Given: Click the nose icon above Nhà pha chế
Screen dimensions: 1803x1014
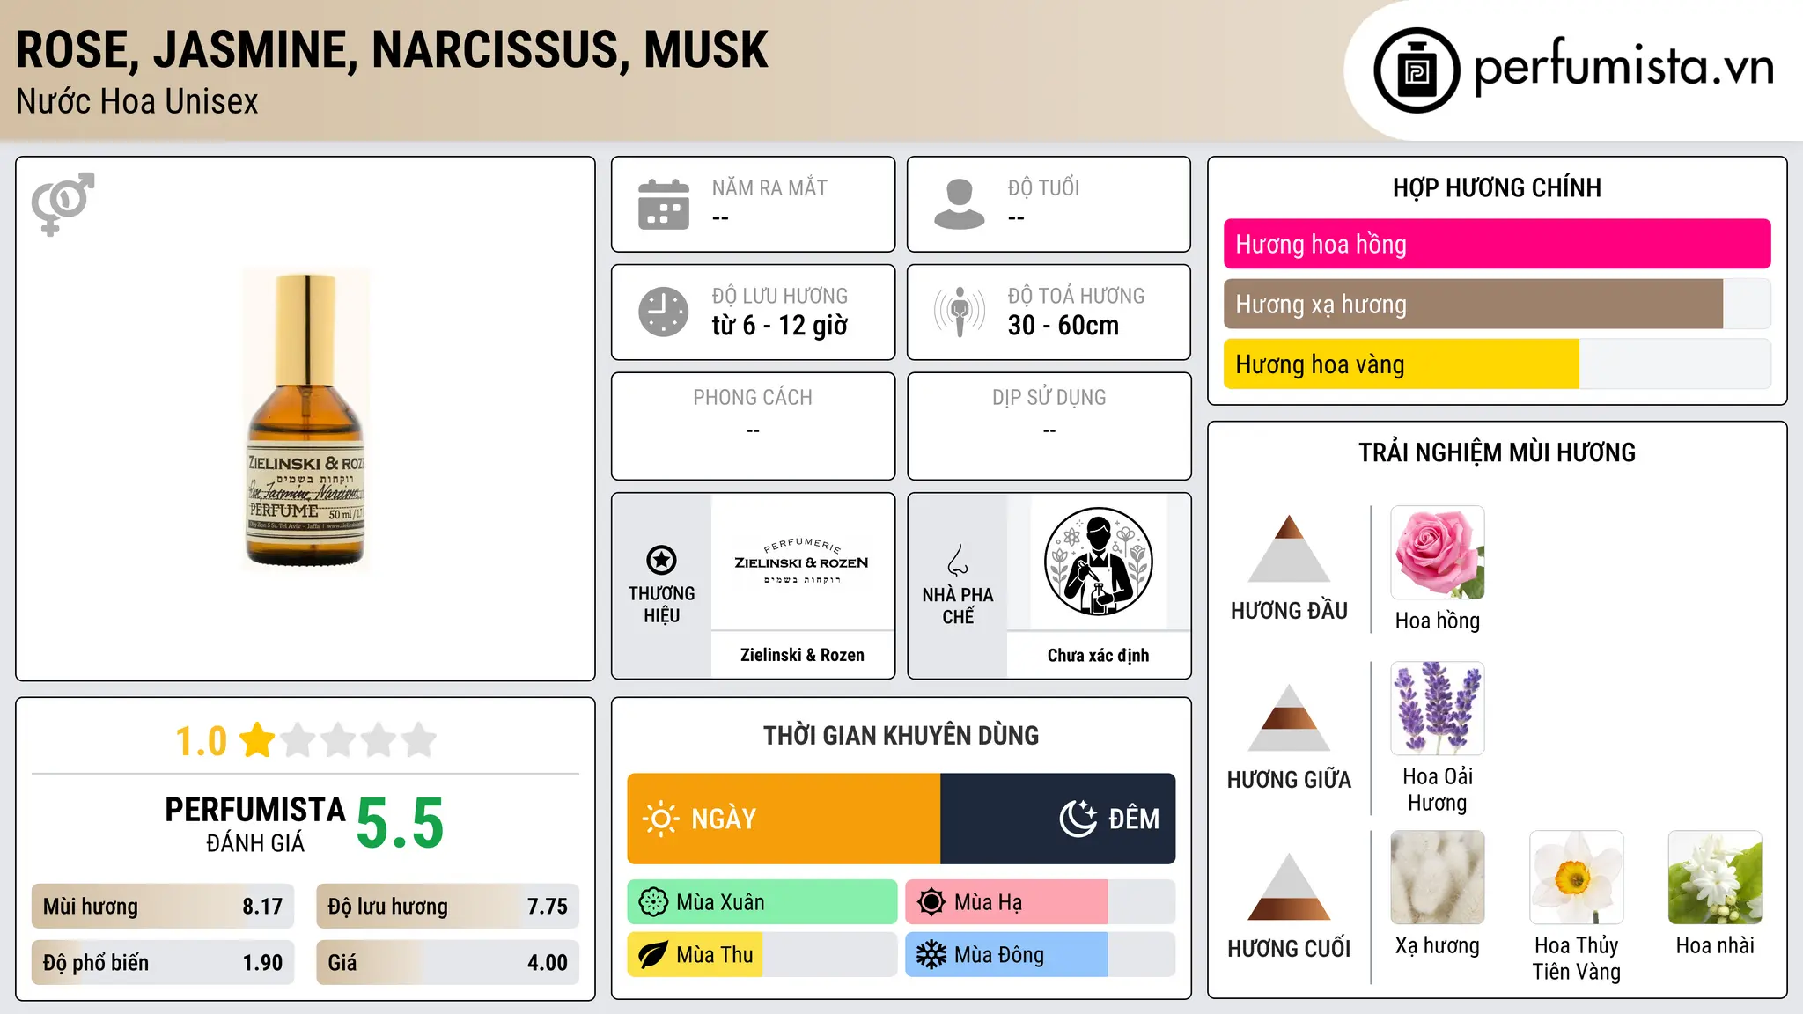Looking at the screenshot, I should (x=958, y=559).
